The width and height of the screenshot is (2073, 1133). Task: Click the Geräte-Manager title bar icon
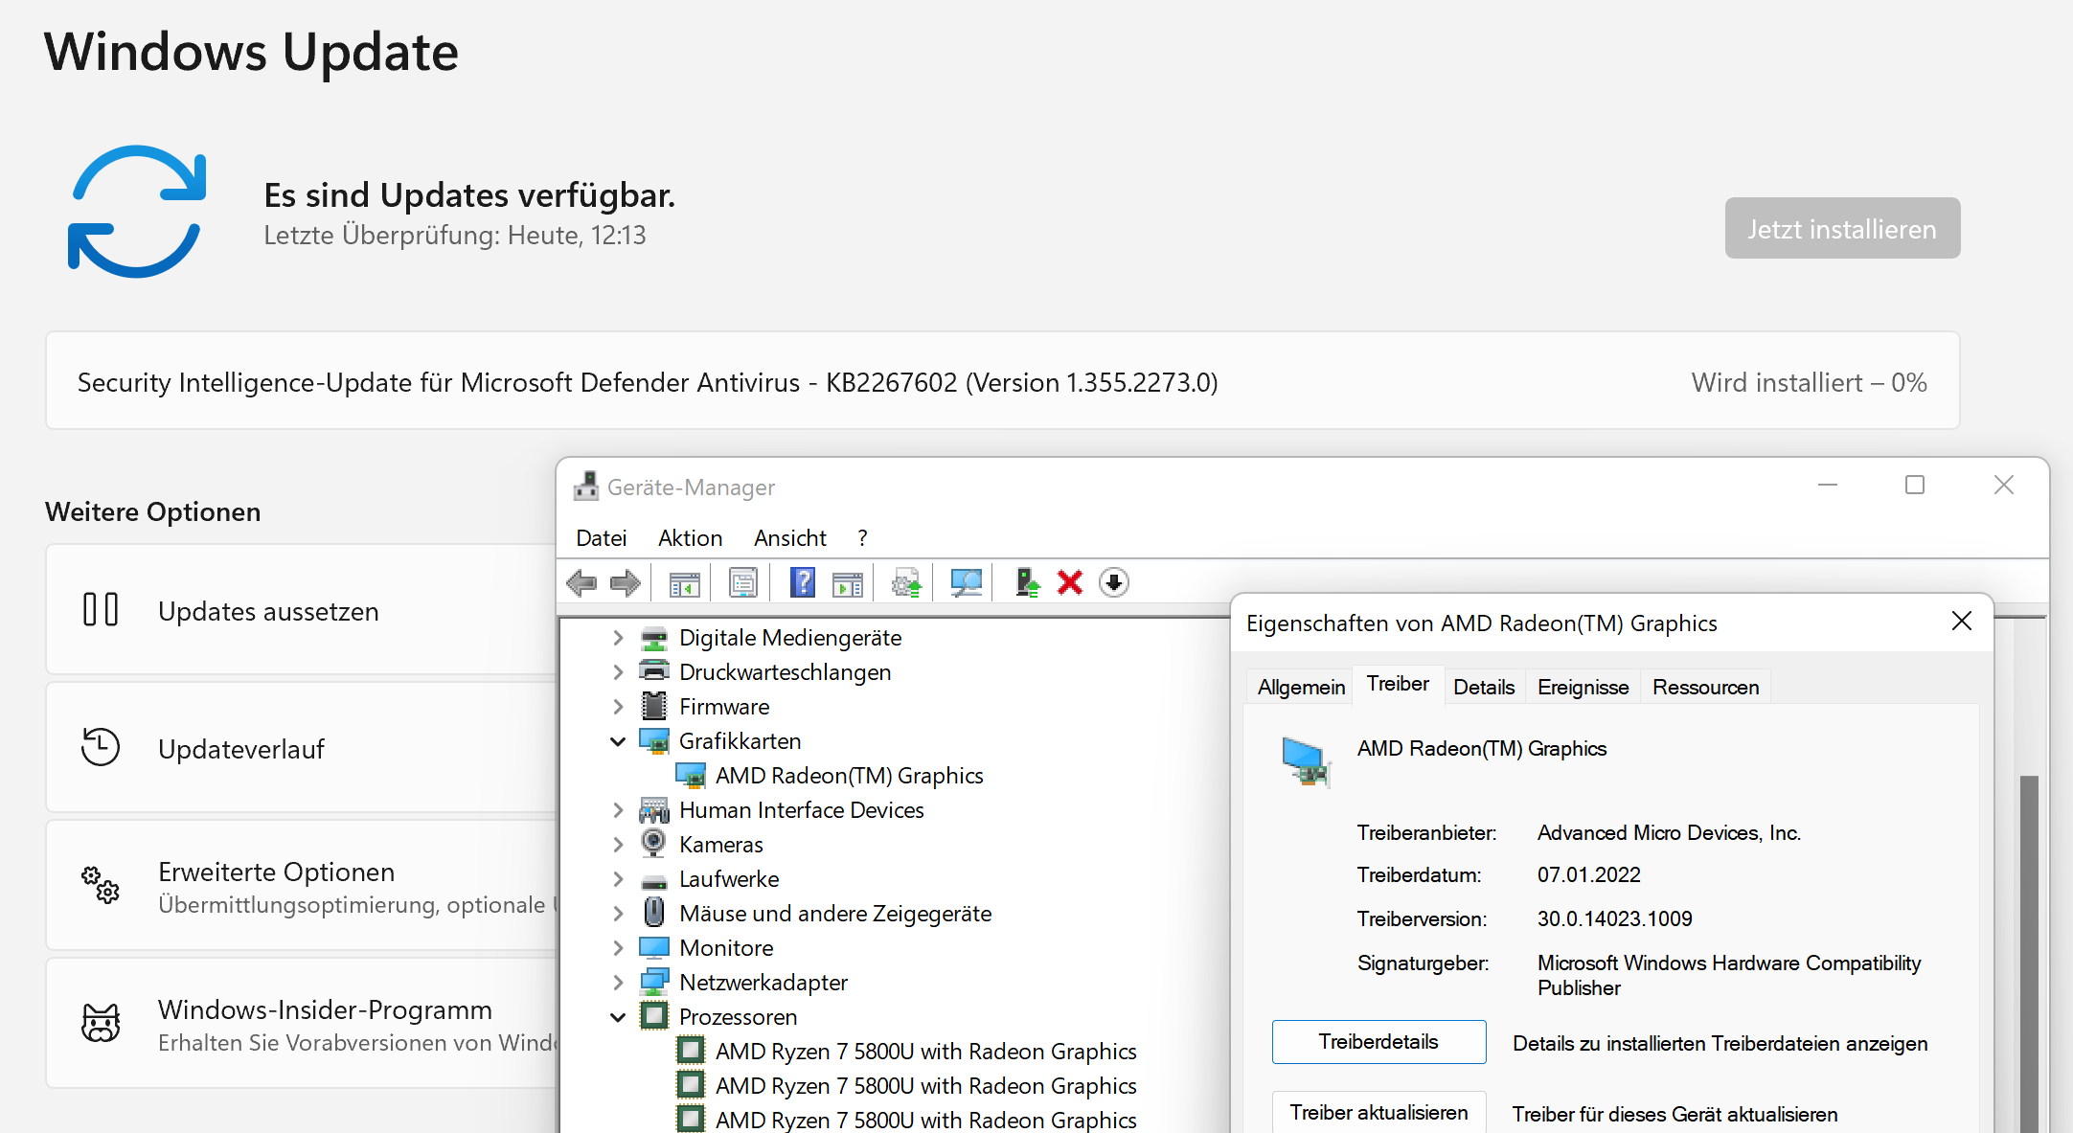click(x=585, y=487)
